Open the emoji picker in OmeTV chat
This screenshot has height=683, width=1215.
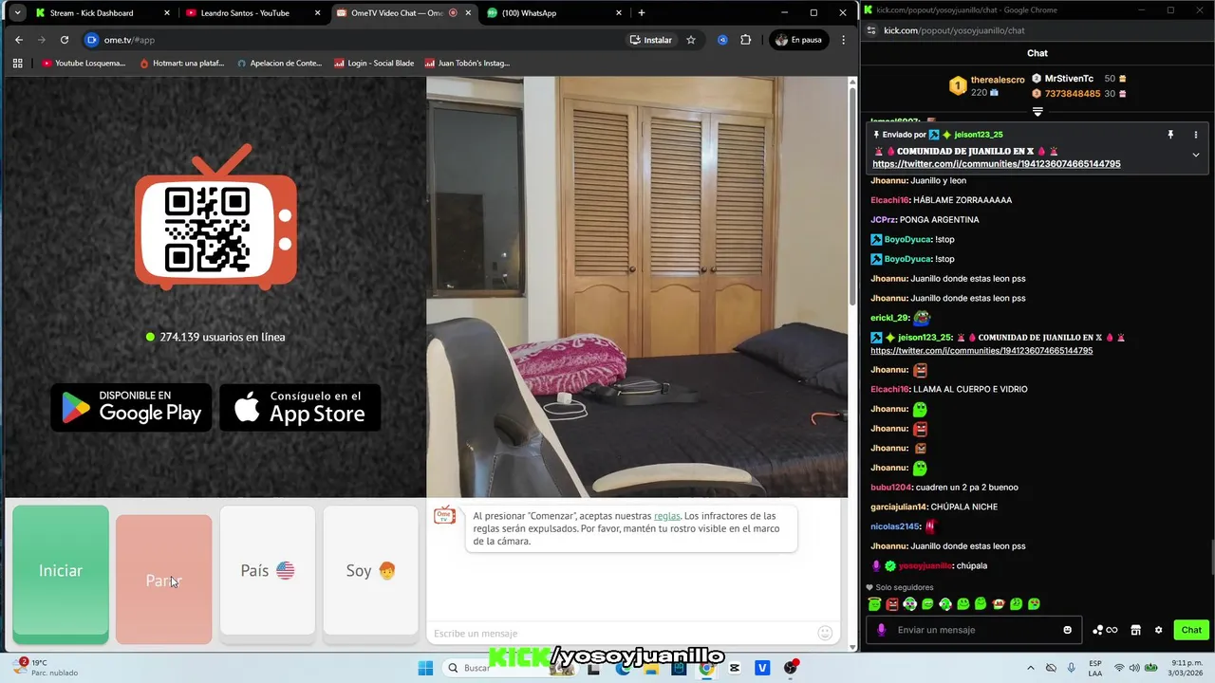[825, 633]
